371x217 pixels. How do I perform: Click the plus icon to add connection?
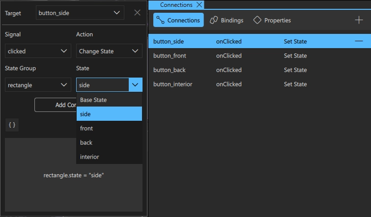click(359, 20)
